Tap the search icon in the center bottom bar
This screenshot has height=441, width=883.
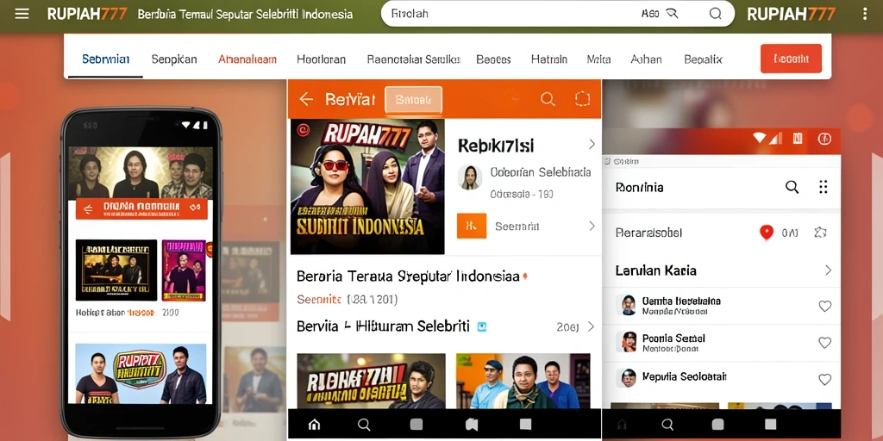coord(364,425)
